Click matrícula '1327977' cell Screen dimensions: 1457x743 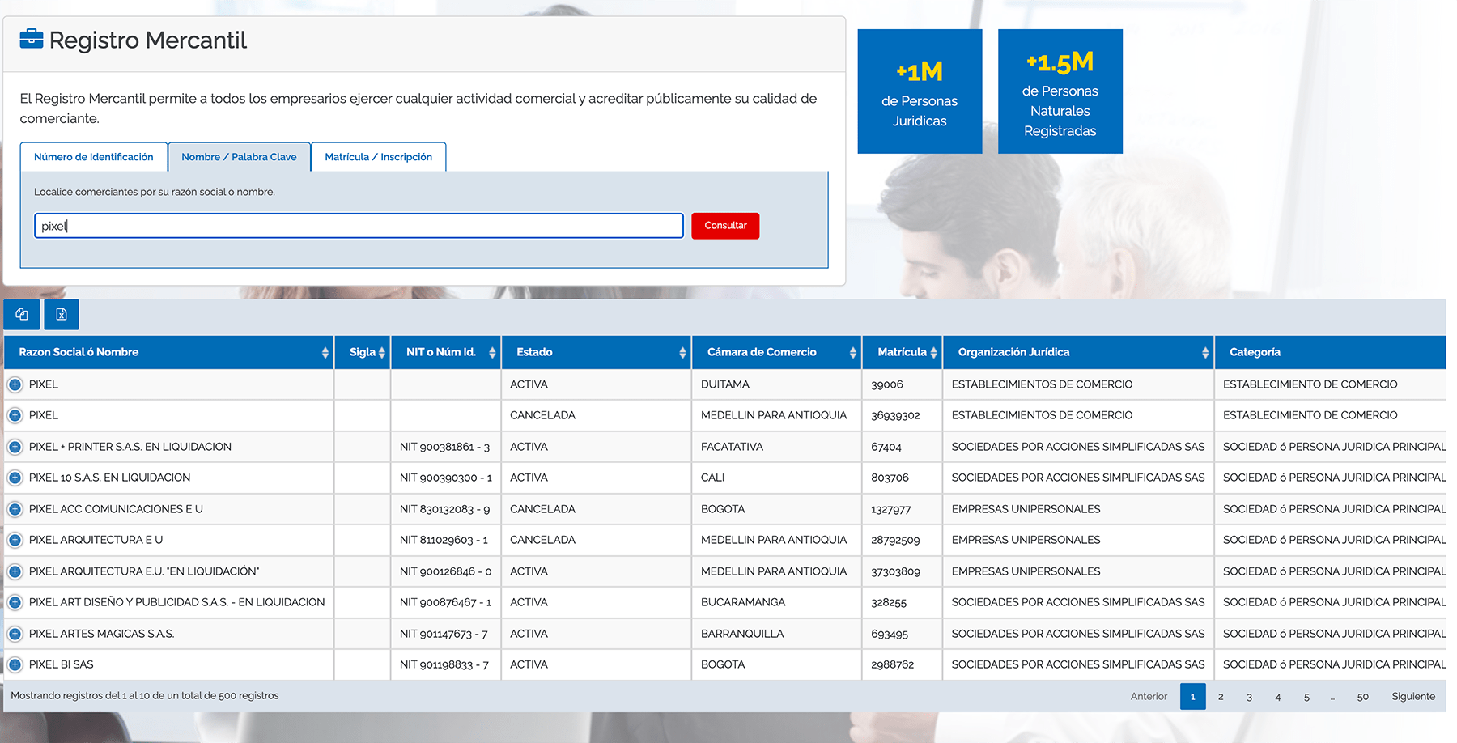[903, 509]
